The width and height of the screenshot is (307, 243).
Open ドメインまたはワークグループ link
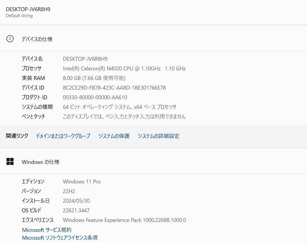coord(63,136)
